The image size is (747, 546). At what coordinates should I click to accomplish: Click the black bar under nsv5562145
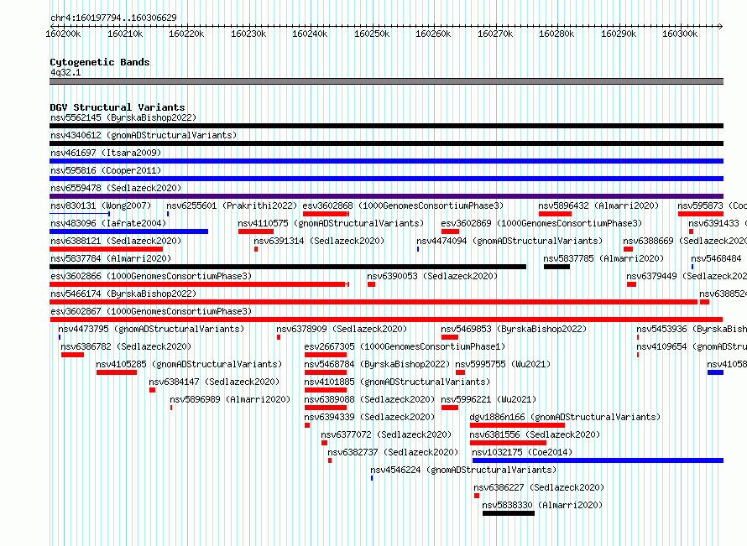coord(386,126)
